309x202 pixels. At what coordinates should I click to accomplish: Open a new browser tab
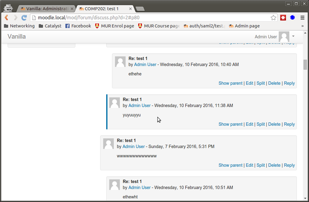click(x=140, y=9)
